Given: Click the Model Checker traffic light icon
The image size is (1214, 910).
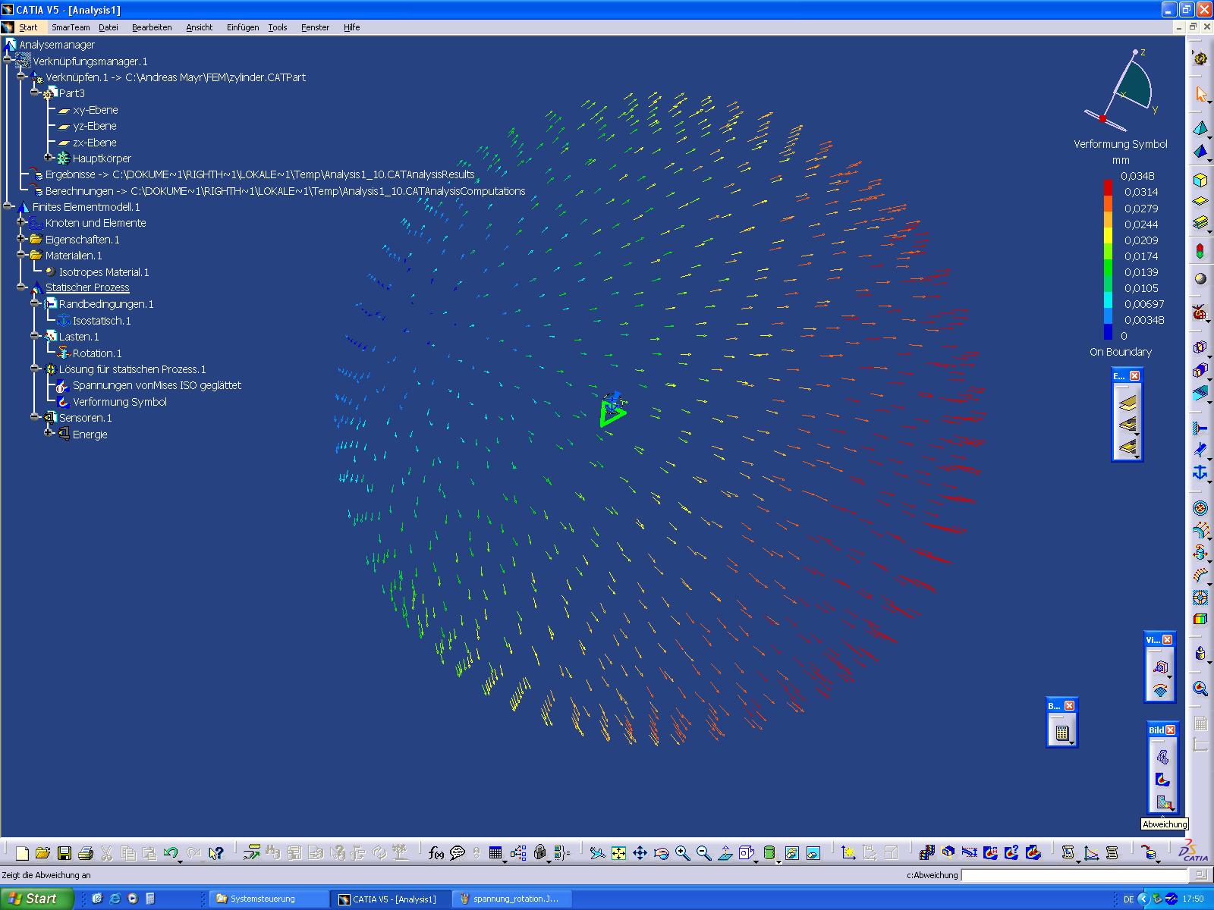Looking at the screenshot, I should [1200, 251].
